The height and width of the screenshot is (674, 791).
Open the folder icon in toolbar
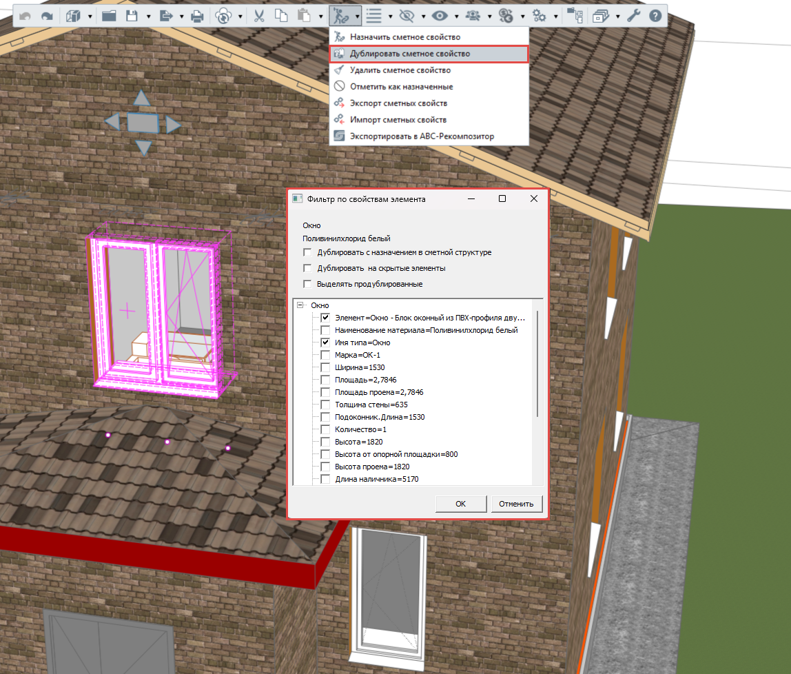click(x=109, y=16)
